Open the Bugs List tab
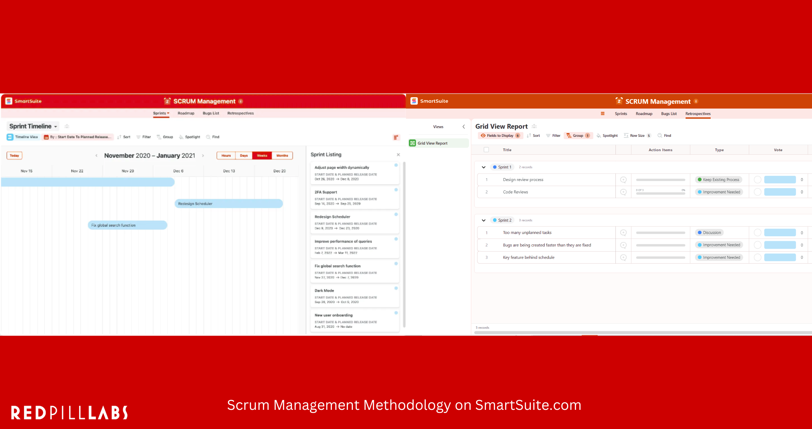 click(210, 113)
